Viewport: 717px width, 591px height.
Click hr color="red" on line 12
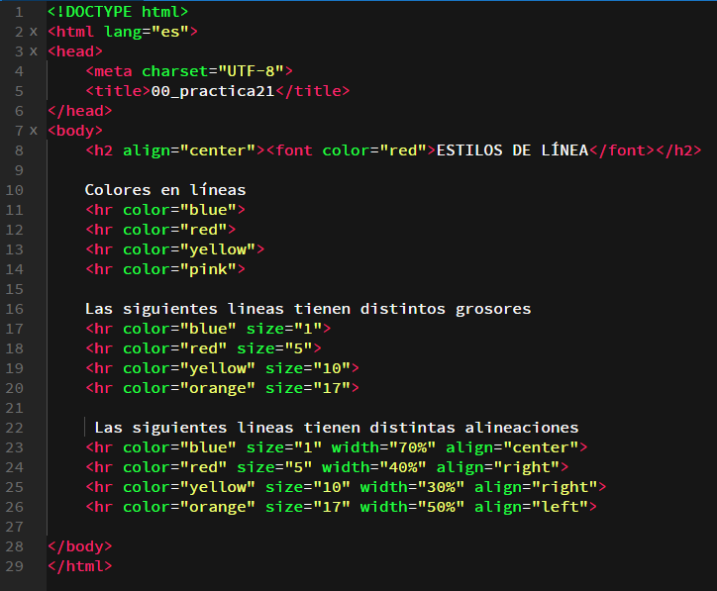pos(160,230)
